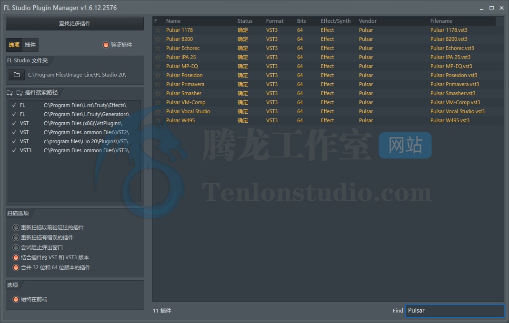Image resolution: width=509 pixels, height=323 pixels.
Task: Disable 始终在前端 option
Action: pos(16,299)
